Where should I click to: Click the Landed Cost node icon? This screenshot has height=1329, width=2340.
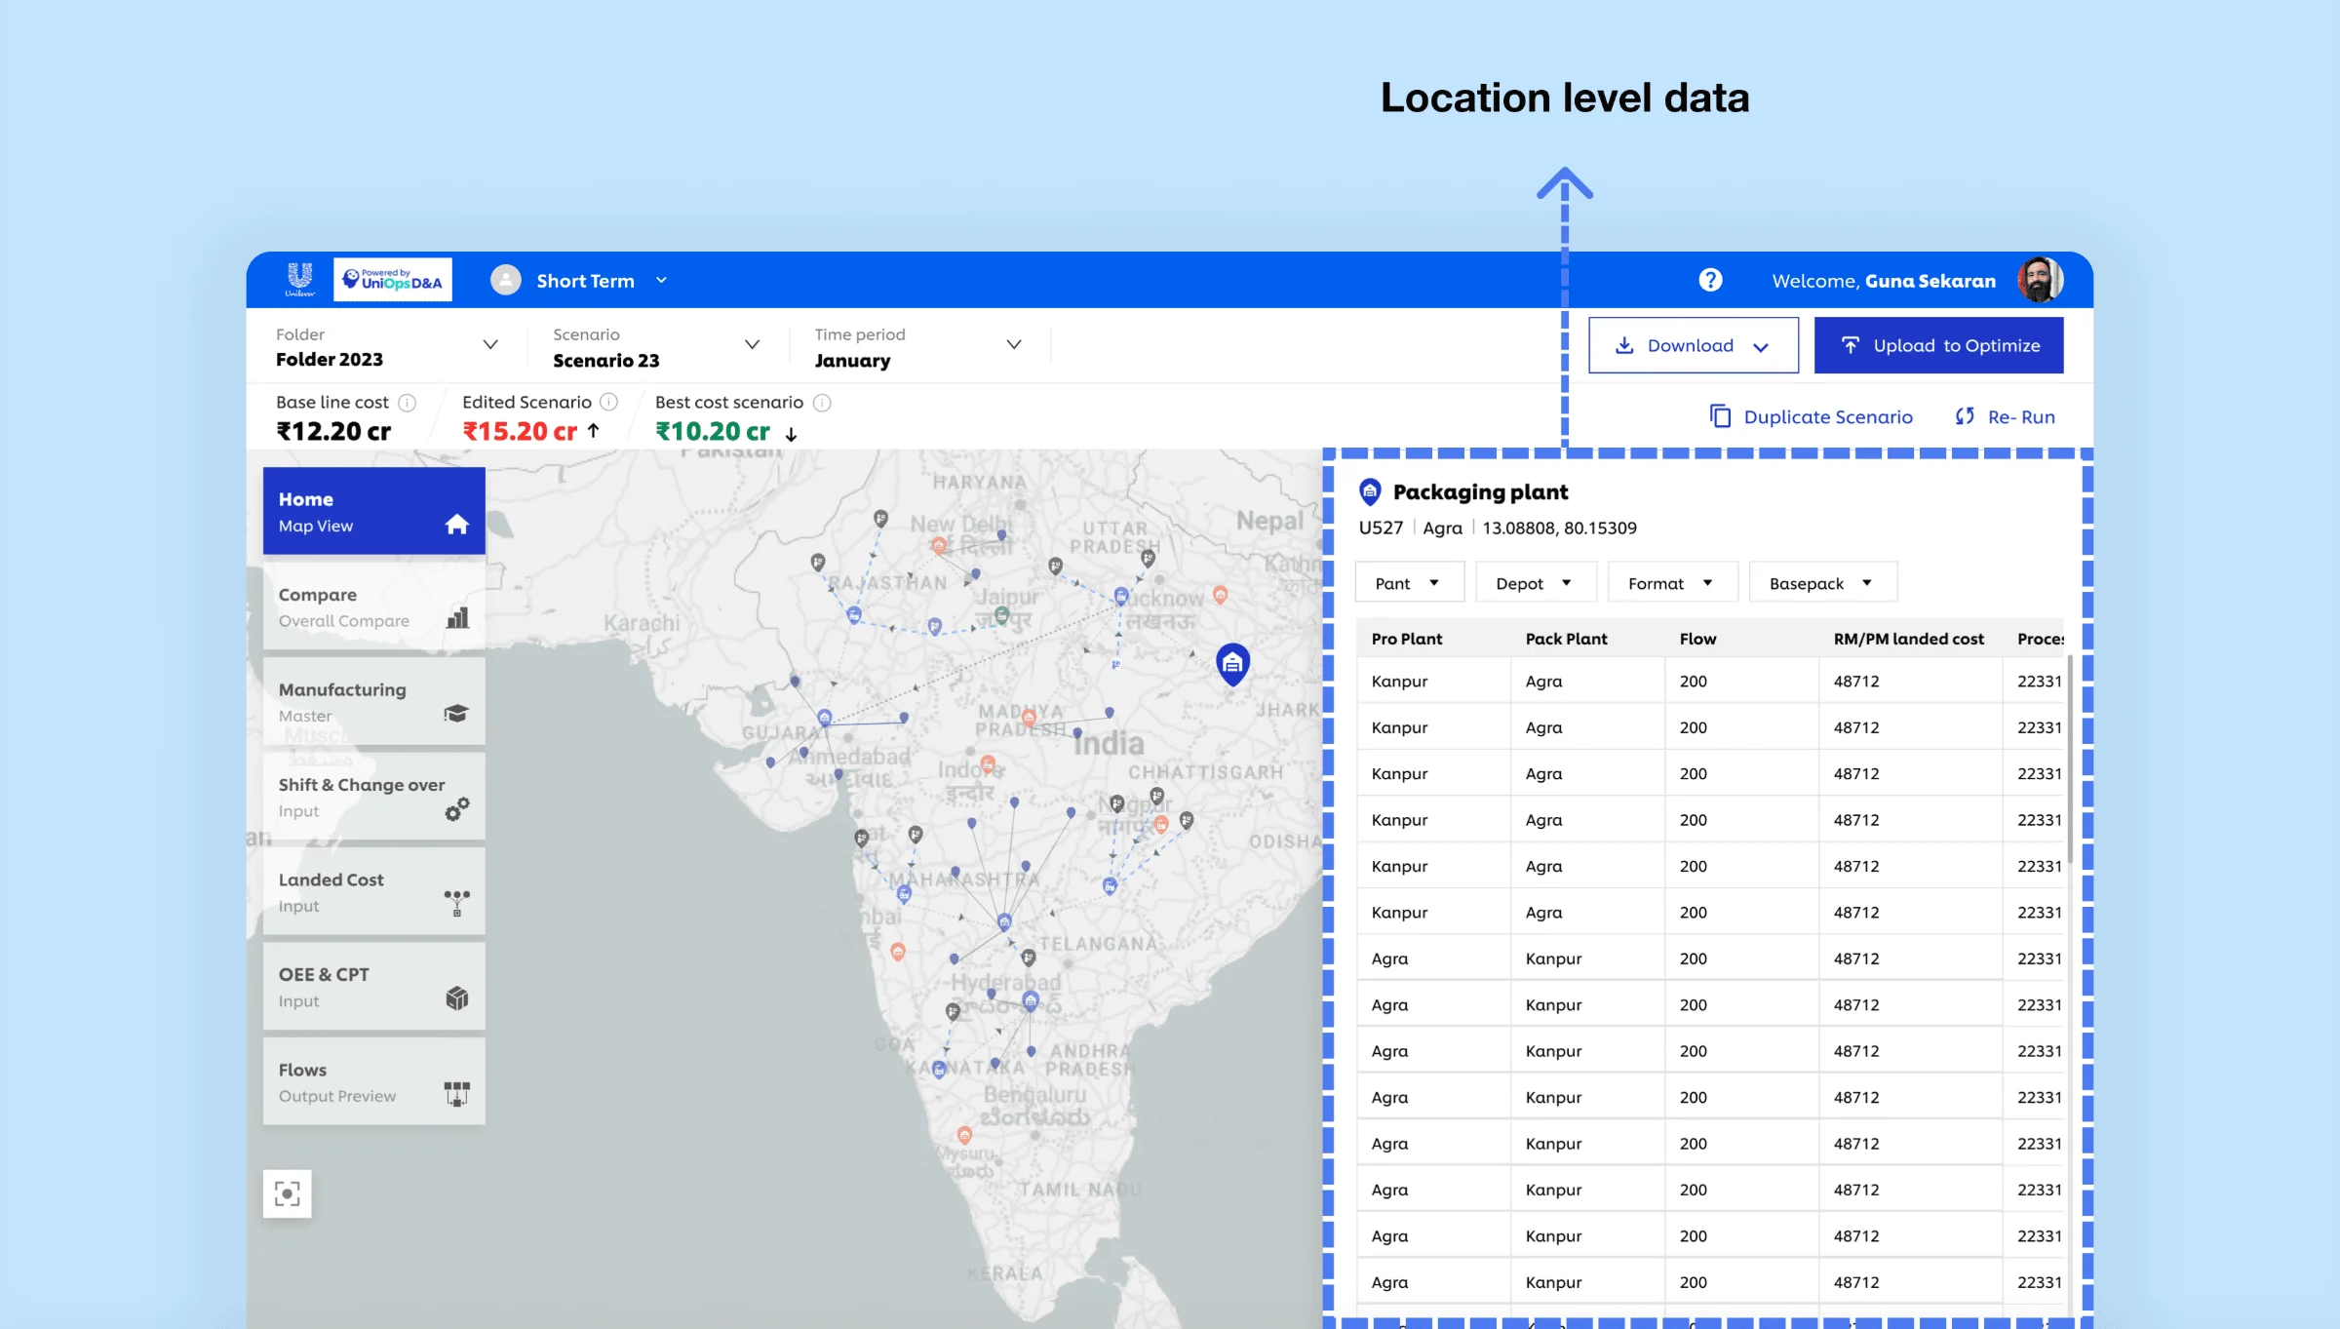(x=456, y=903)
